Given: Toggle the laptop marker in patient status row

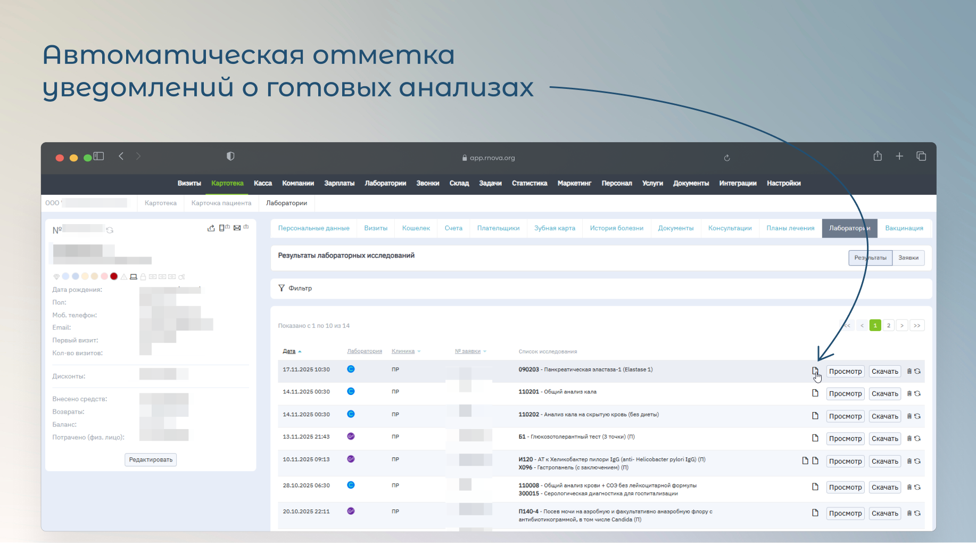Looking at the screenshot, I should (134, 277).
